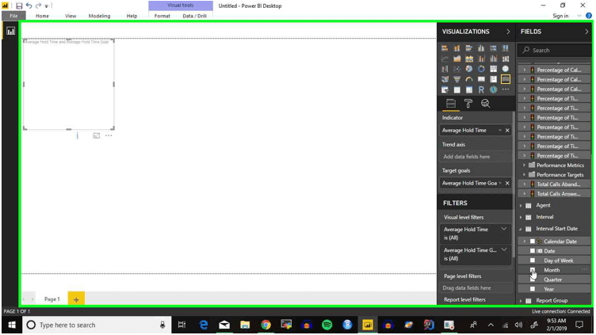Switch to the Analytics magnifier tab
Image resolution: width=596 pixels, height=335 pixels.
485,103
